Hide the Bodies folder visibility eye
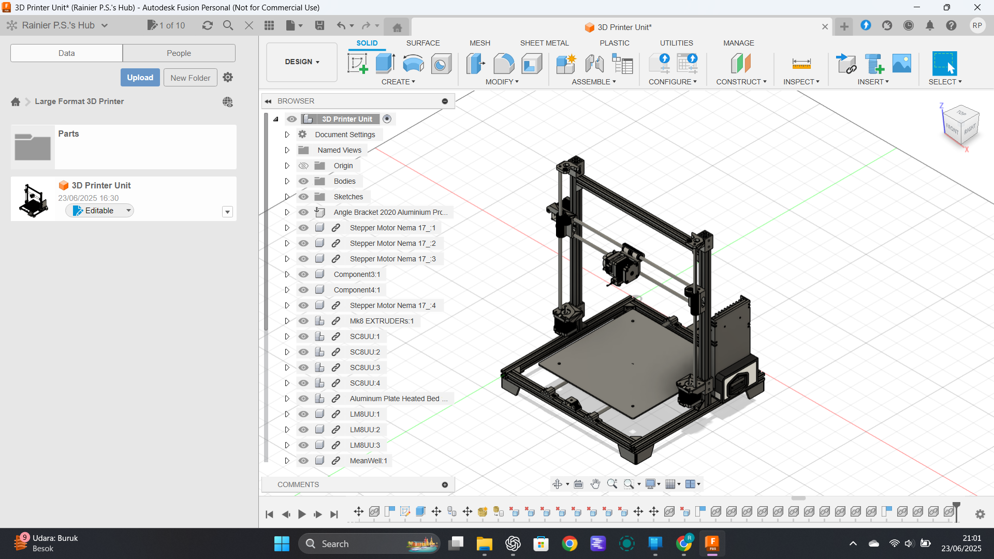The width and height of the screenshot is (994, 559). click(303, 181)
